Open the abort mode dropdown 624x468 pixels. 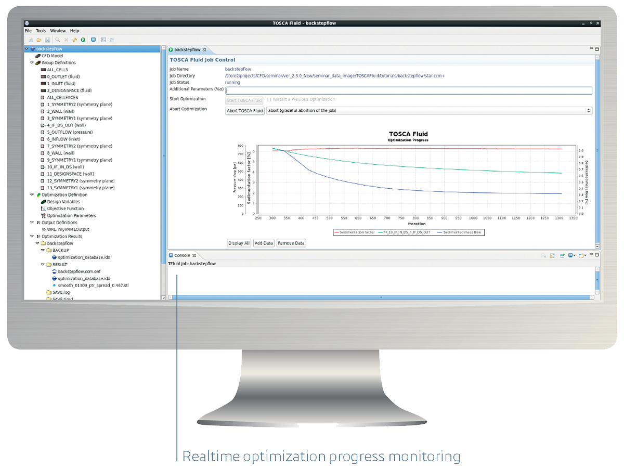click(429, 111)
